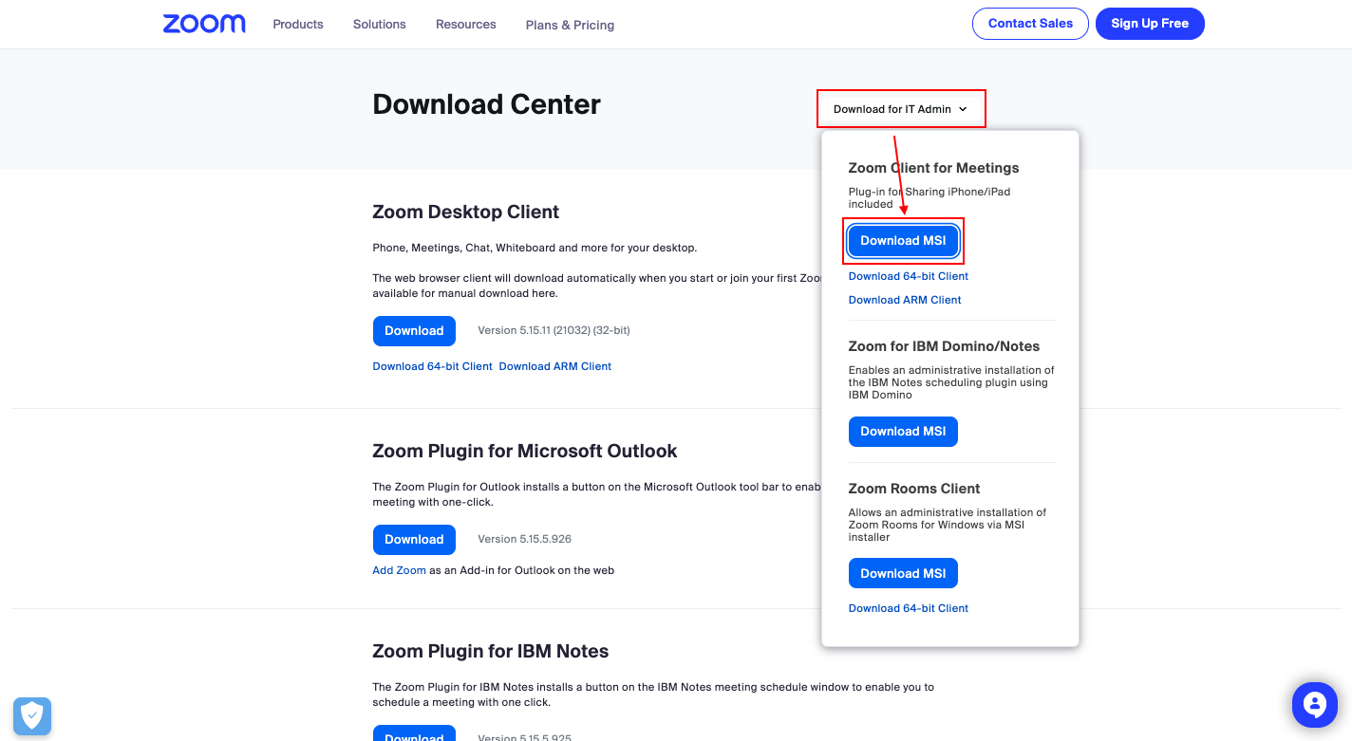The image size is (1352, 741).
Task: Open the Solutions menu
Action: click(x=380, y=24)
